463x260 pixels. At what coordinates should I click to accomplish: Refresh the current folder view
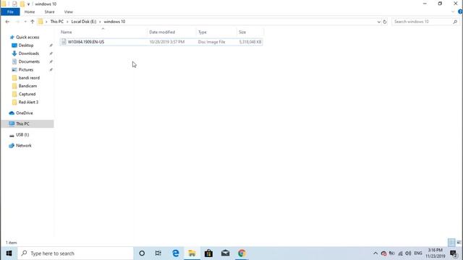point(384,22)
